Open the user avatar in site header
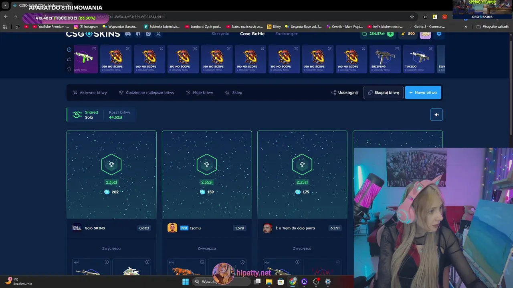This screenshot has width=513, height=288. coord(425,34)
